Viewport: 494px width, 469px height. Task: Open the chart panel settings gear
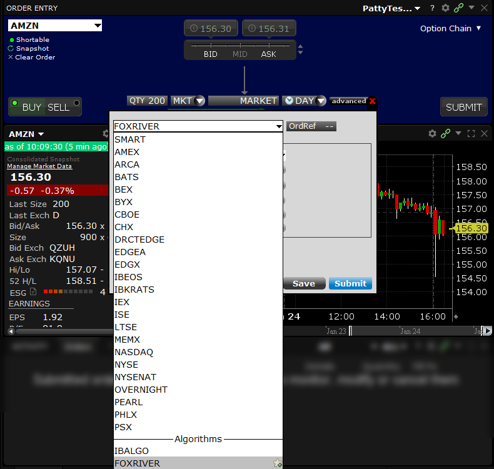pos(432,134)
